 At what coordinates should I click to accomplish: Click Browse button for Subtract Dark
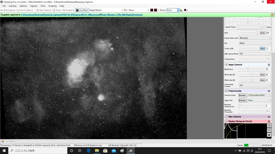[x=243, y=95]
